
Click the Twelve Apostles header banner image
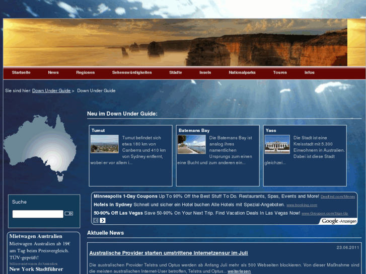click(175, 42)
